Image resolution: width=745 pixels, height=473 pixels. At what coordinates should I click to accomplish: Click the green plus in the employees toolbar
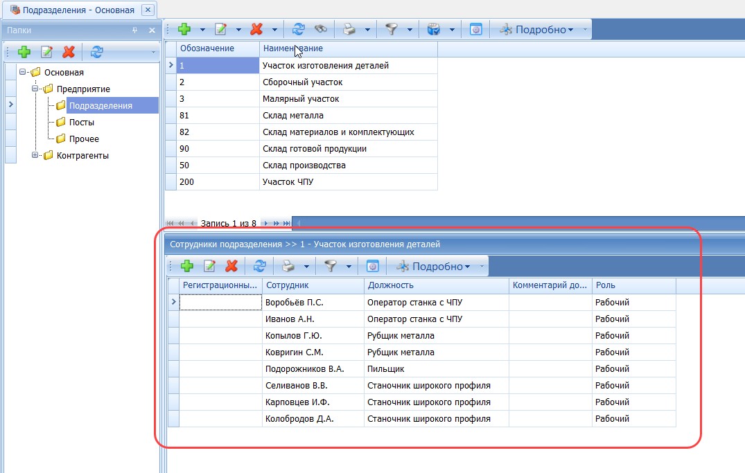coord(186,266)
